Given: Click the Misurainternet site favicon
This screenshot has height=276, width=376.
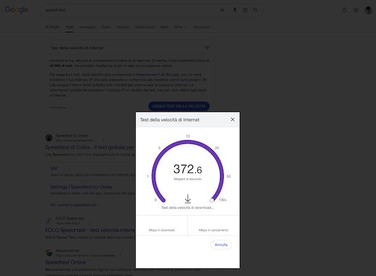Looking at the screenshot, I should coord(49,253).
